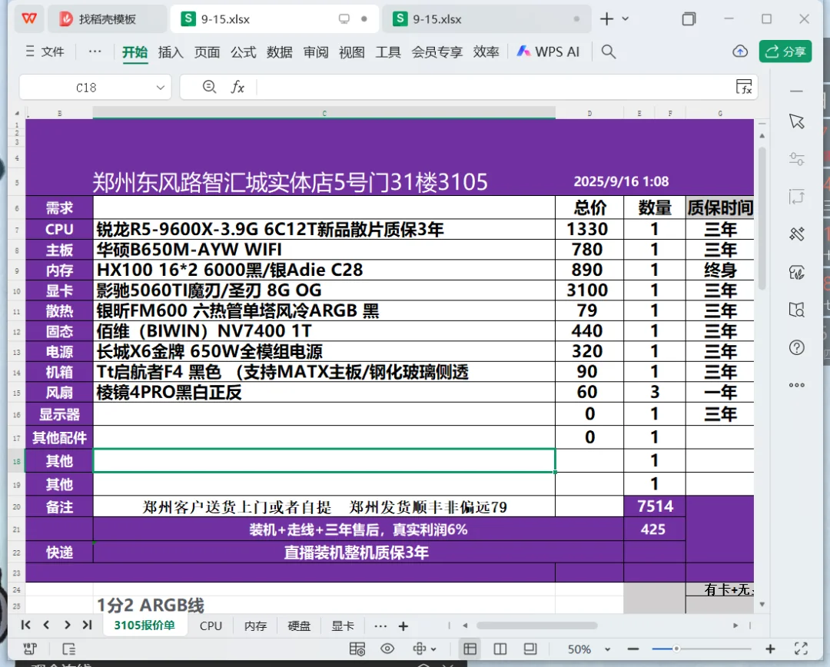Image resolution: width=830 pixels, height=667 pixels.
Task: Select the 工具 ribbon tab
Action: [388, 52]
